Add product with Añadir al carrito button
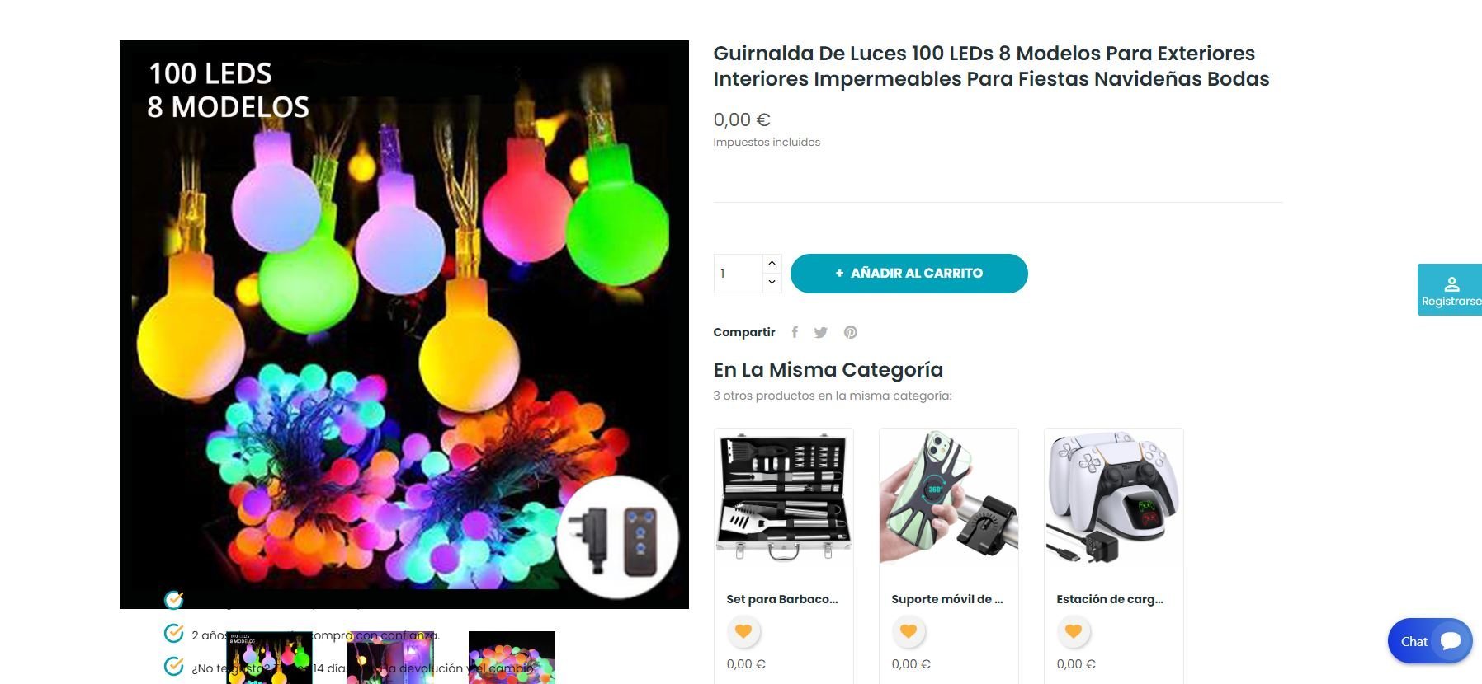 909,274
